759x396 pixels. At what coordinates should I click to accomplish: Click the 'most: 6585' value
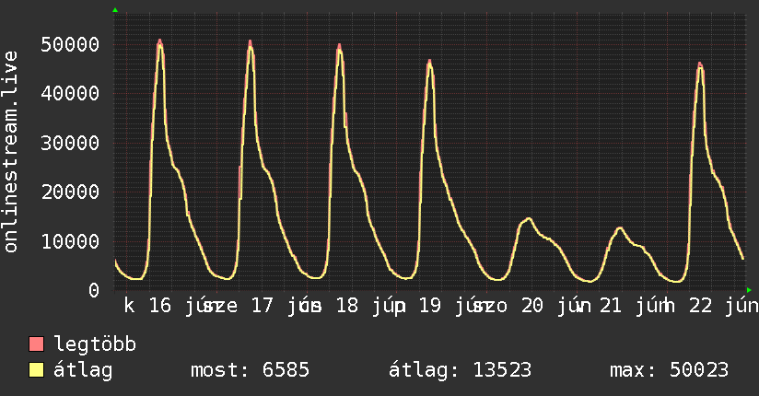(250, 370)
